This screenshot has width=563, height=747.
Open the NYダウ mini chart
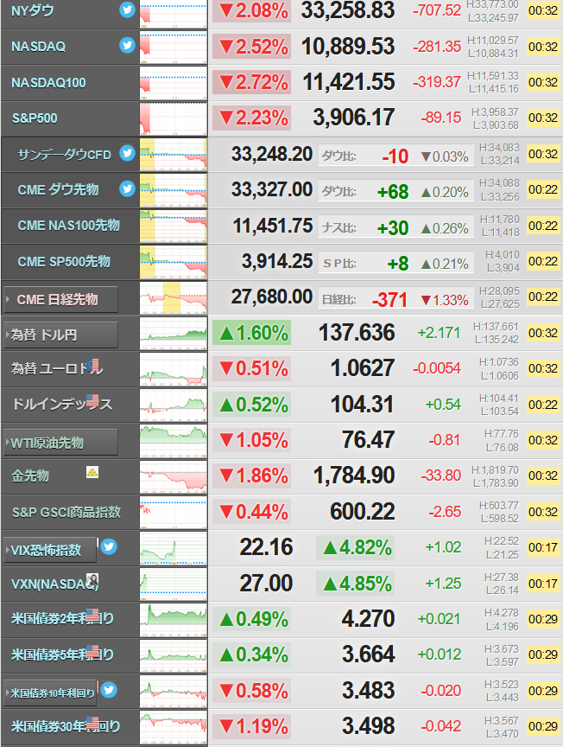(x=174, y=15)
